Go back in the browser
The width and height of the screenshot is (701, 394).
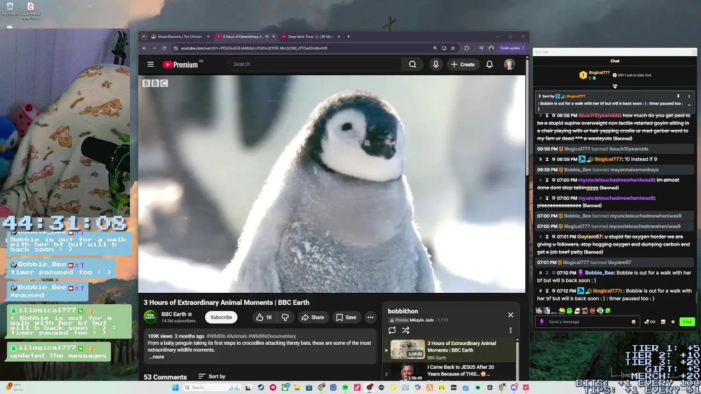click(x=145, y=48)
